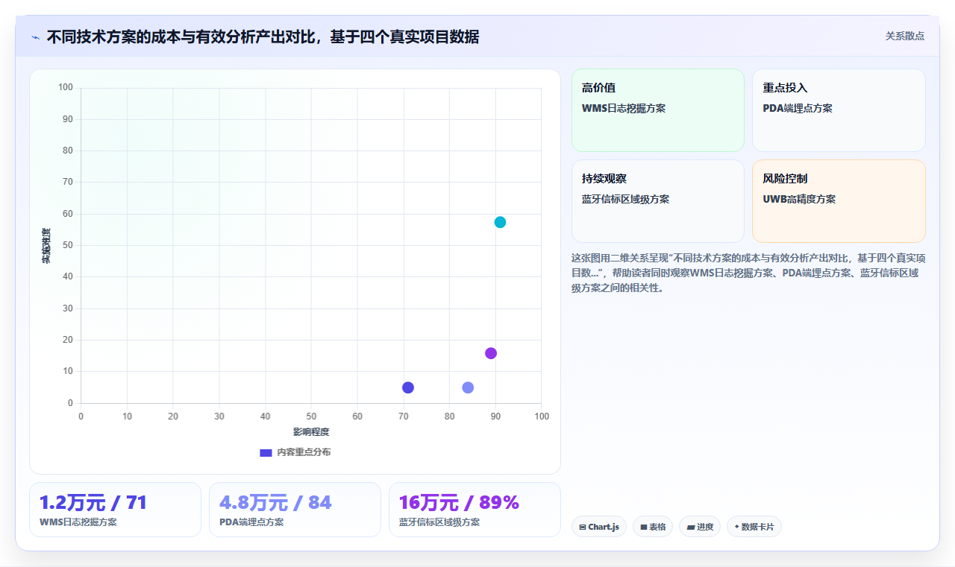Click the description paragraph under the cards
Image resolution: width=955 pixels, height=567 pixels.
[x=748, y=273]
